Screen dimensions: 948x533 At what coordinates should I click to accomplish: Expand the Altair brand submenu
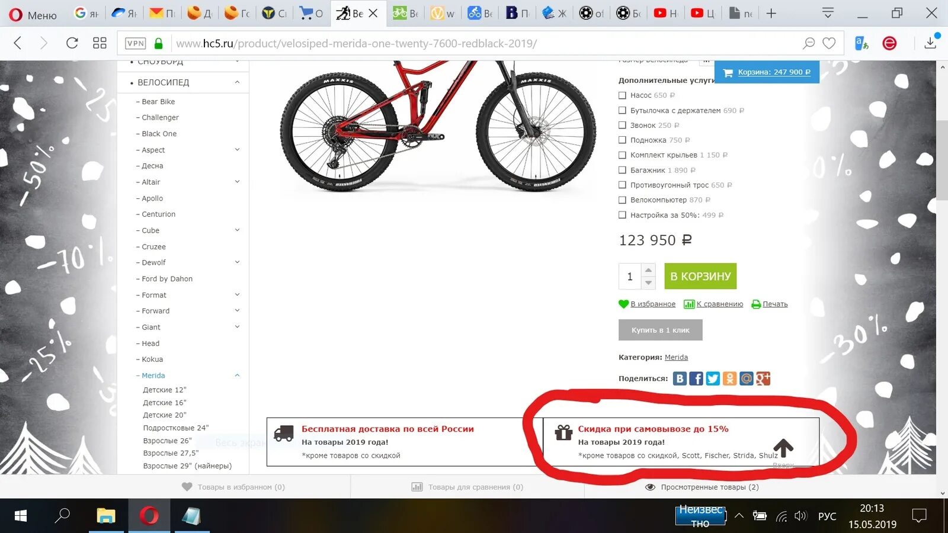coord(237,182)
